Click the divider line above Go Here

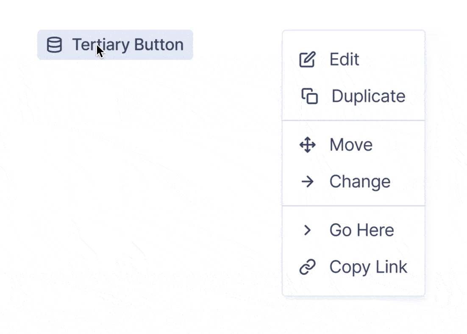click(353, 206)
